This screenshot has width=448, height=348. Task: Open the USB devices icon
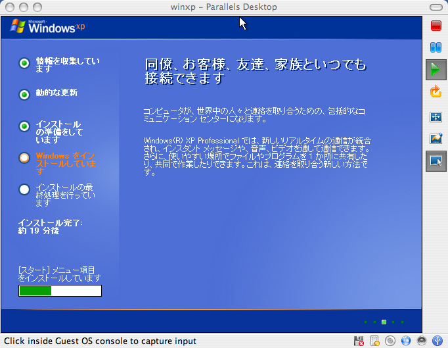click(x=437, y=341)
